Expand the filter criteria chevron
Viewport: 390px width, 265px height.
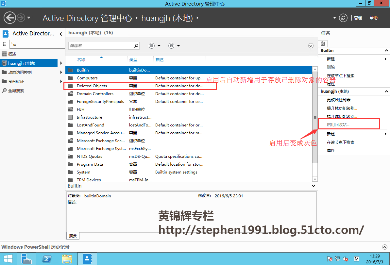pyautogui.click(x=311, y=46)
